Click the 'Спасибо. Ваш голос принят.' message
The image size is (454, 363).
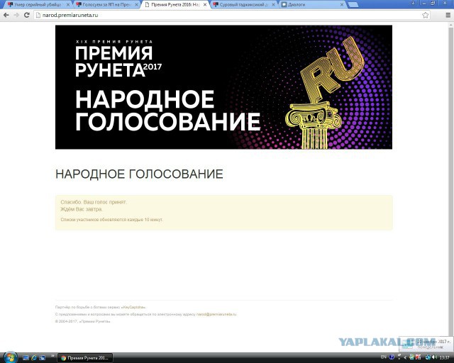[94, 202]
